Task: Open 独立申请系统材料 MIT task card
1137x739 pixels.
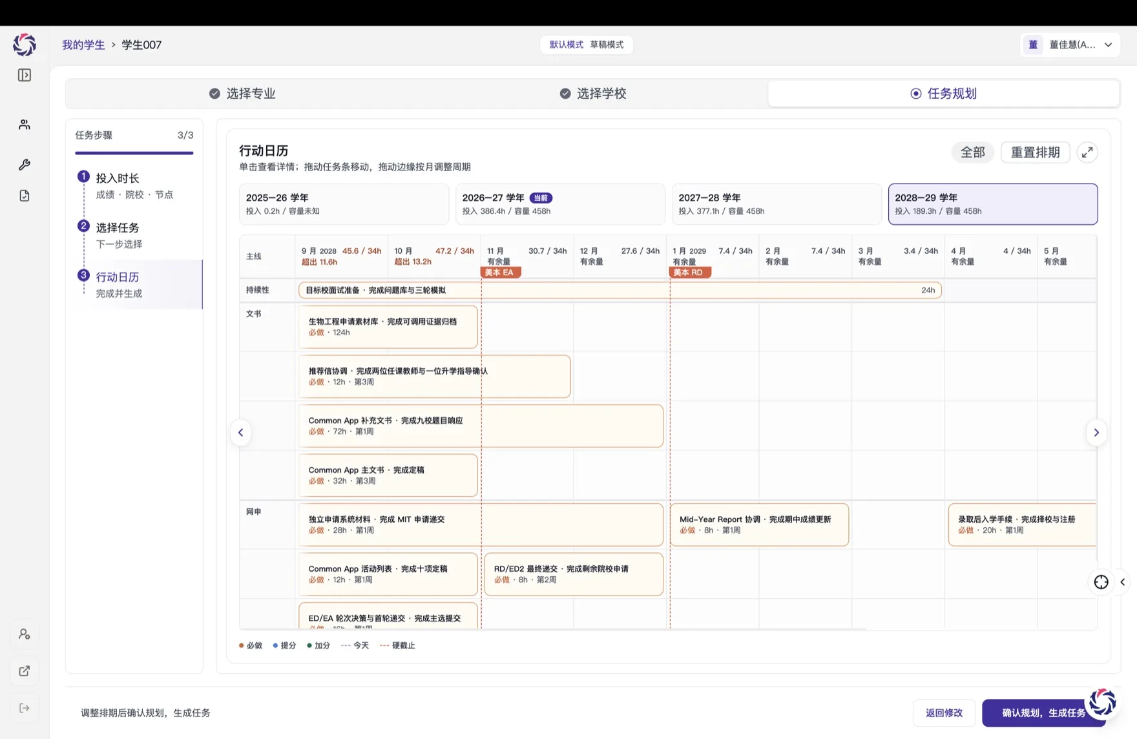Action: point(481,525)
